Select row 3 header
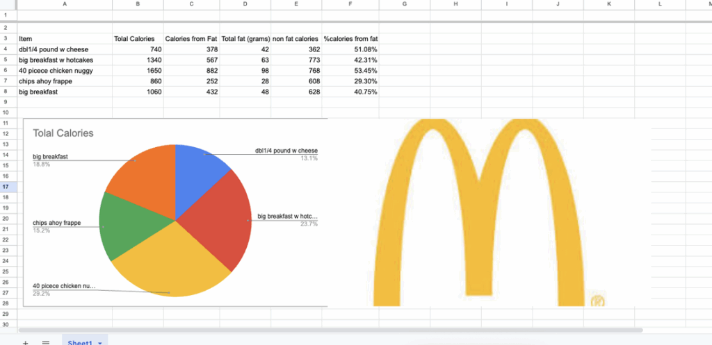712x345 pixels. pyautogui.click(x=6, y=39)
